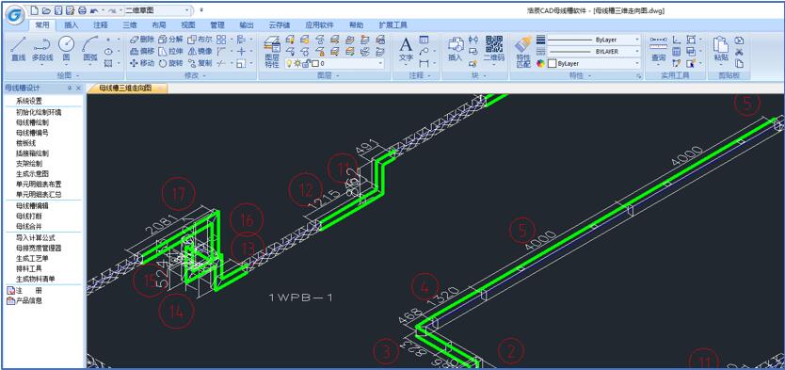Open the 扩展工具 ribbon tab
The width and height of the screenshot is (785, 370).
(392, 25)
